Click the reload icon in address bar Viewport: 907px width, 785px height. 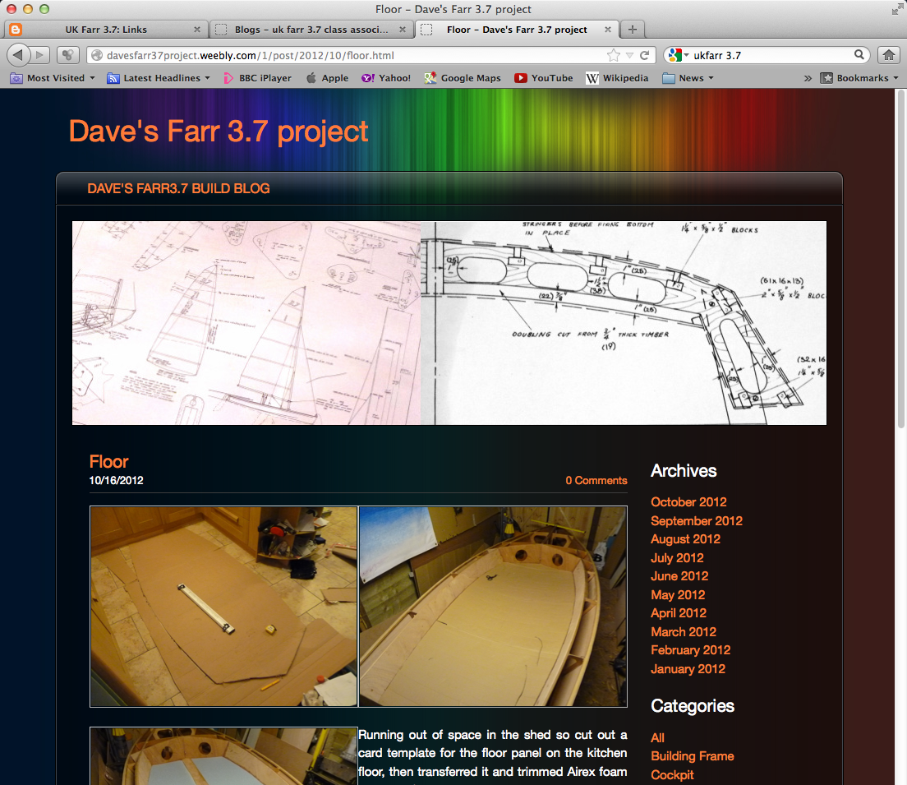644,56
